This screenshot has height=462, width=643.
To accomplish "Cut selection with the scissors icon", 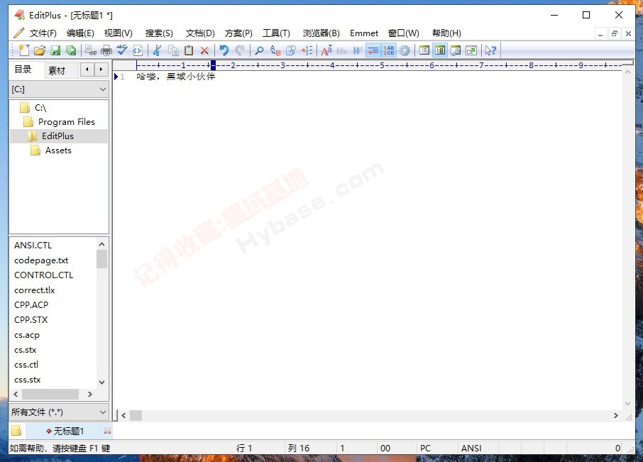I will [157, 50].
